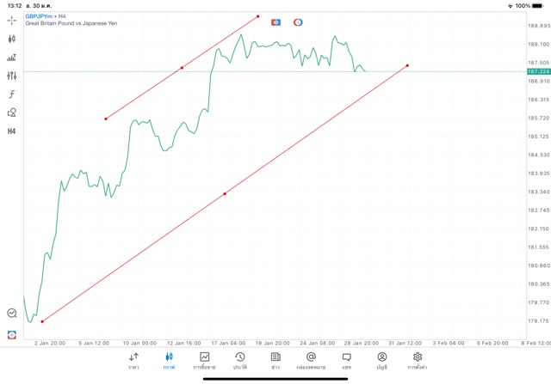
Task: Open the chart settings sliders icon
Action: point(12,76)
